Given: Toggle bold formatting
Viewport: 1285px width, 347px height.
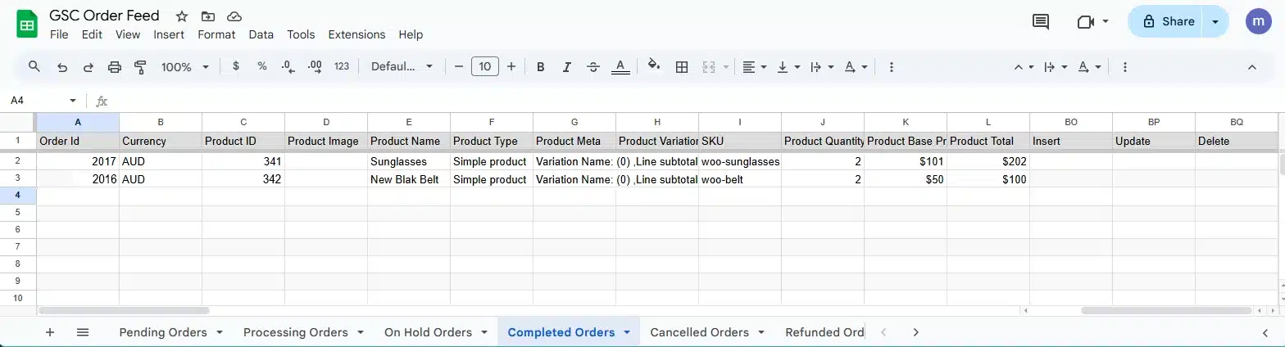Looking at the screenshot, I should pos(541,67).
